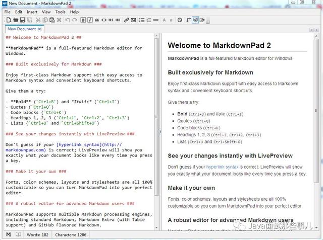Viewport: 323px width, 240px height.
Task: Save the document using the floppy disk icon
Action: click(23, 20)
